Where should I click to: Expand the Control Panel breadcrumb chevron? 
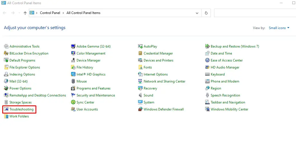coord(63,13)
